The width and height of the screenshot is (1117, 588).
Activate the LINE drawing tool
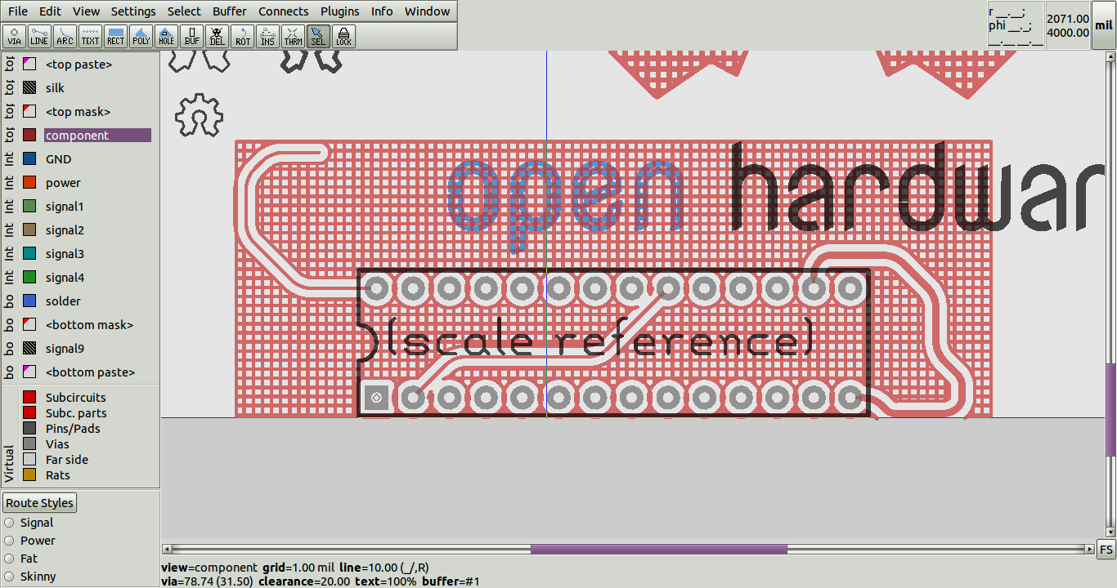click(38, 36)
